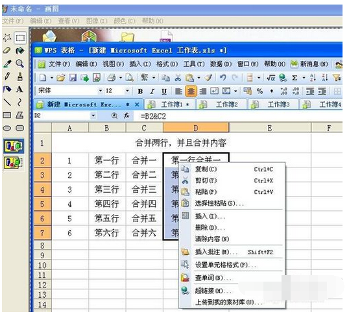
Task: Click the formula bar showing =B2&C2
Action: (238, 116)
